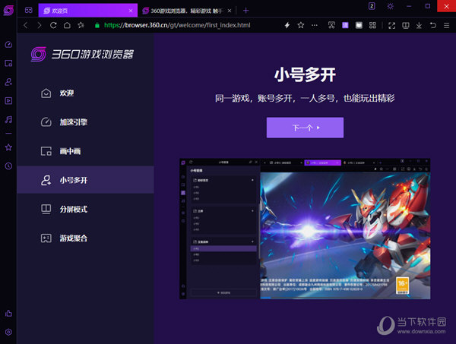Click the split-screen toolbar icon
The width and height of the screenshot is (456, 344).
click(405, 25)
